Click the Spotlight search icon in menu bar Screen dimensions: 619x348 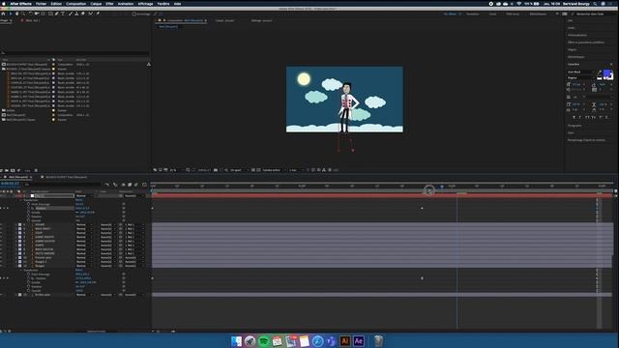[595, 4]
